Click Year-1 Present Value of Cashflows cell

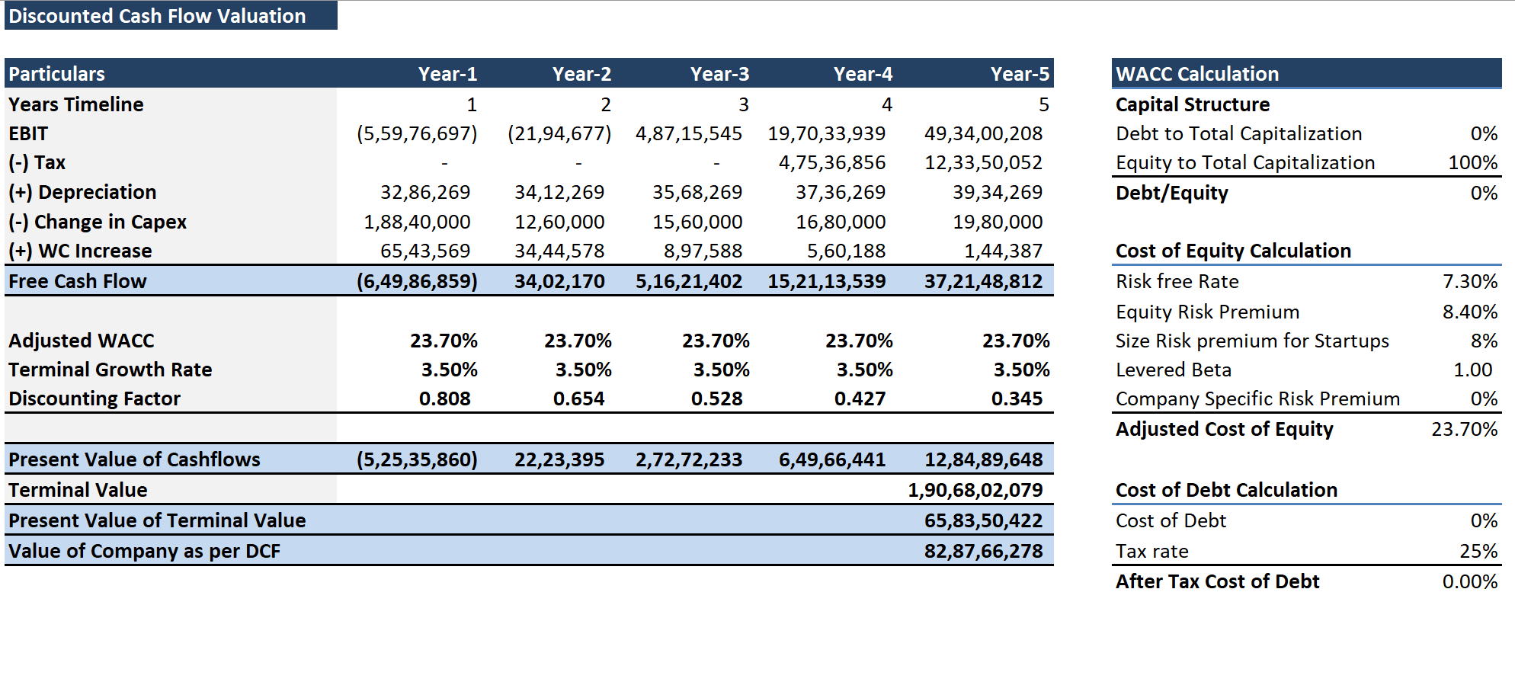[417, 460]
